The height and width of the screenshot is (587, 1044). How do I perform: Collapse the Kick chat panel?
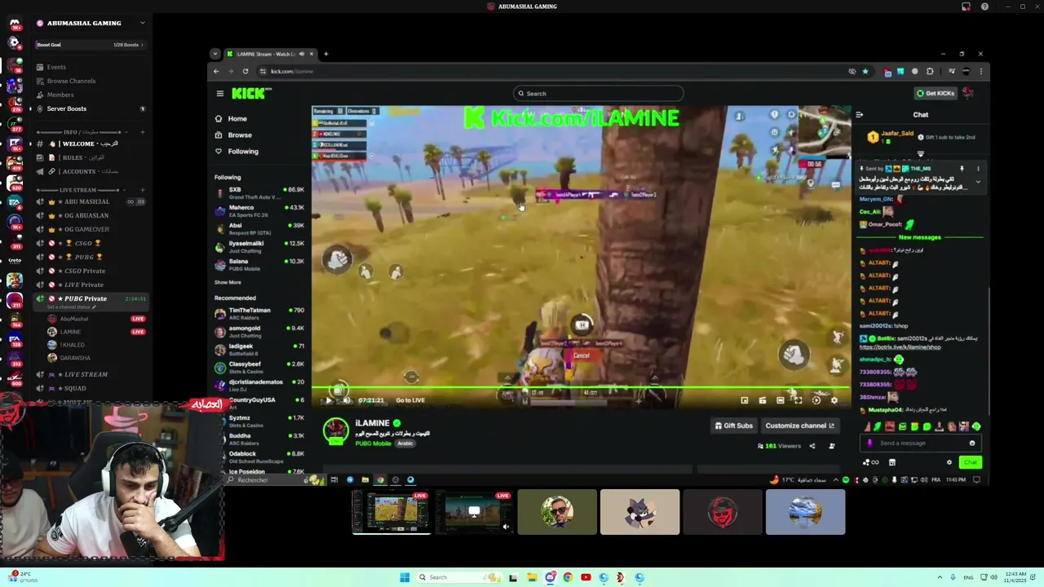pyautogui.click(x=859, y=115)
